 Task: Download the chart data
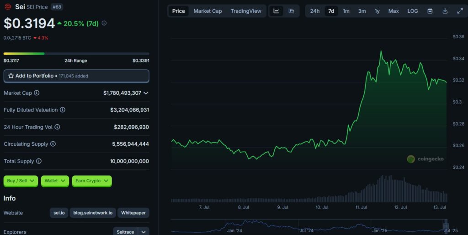pos(445,11)
